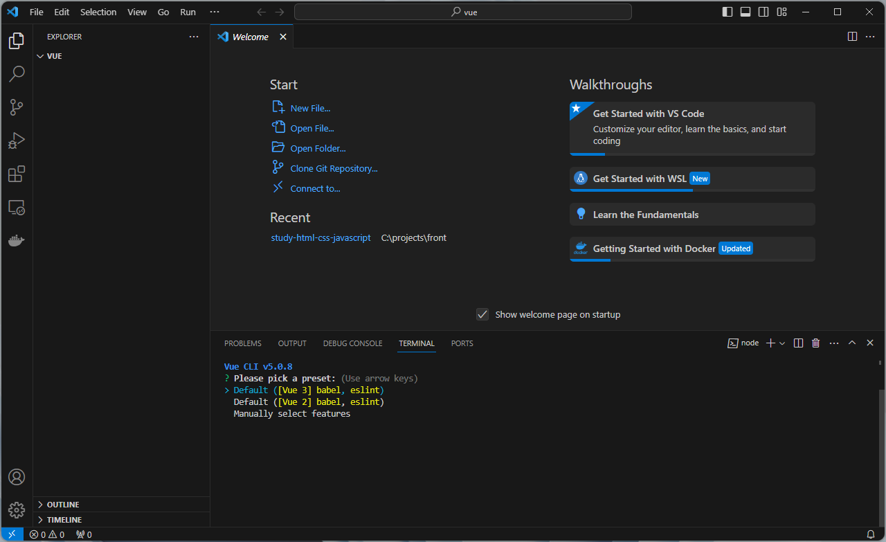Viewport: 886px width, 542px height.
Task: Switch to the PORTS panel tab
Action: point(462,343)
